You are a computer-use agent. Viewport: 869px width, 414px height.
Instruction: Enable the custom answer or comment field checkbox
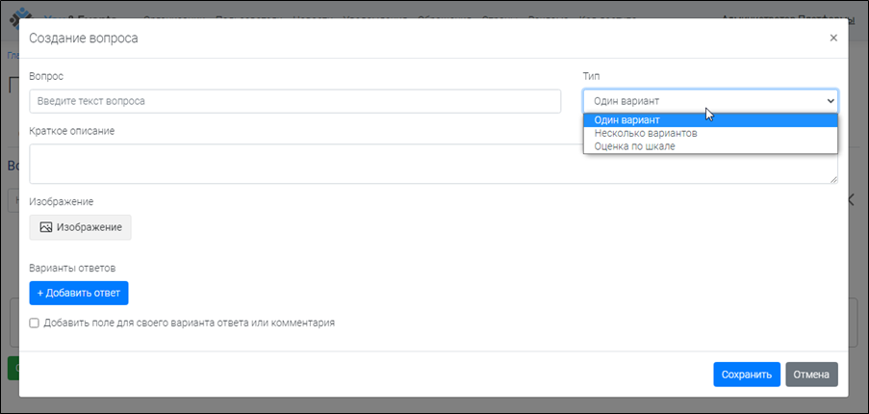[35, 323]
